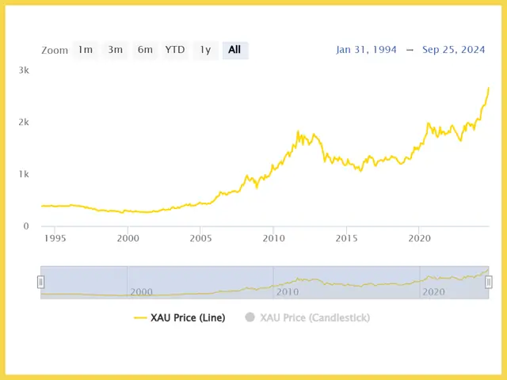Select the 3m zoom range
Screen dimensions: 507x380
[x=115, y=50]
